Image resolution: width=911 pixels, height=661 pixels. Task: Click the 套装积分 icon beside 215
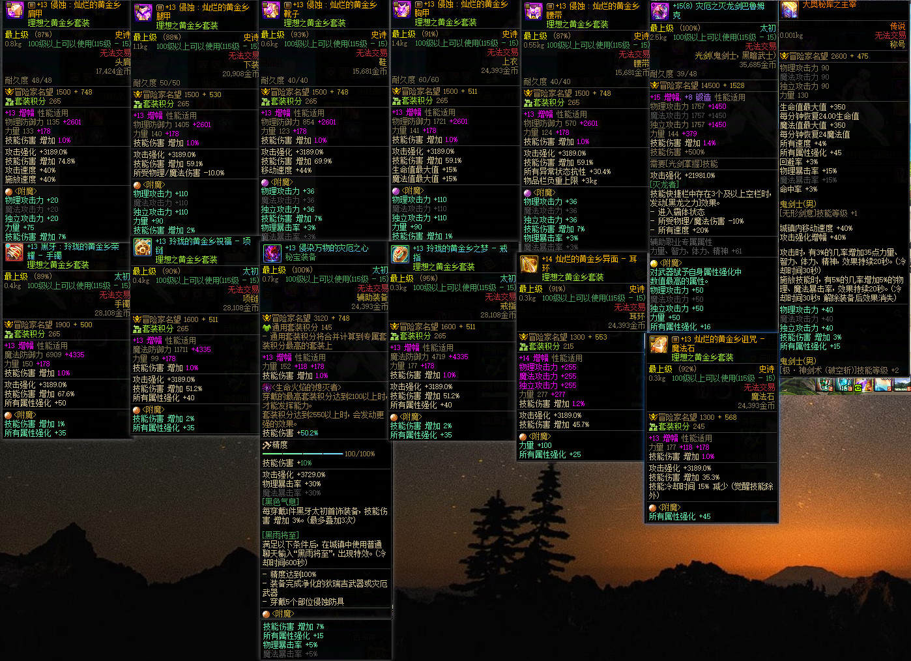tap(523, 346)
